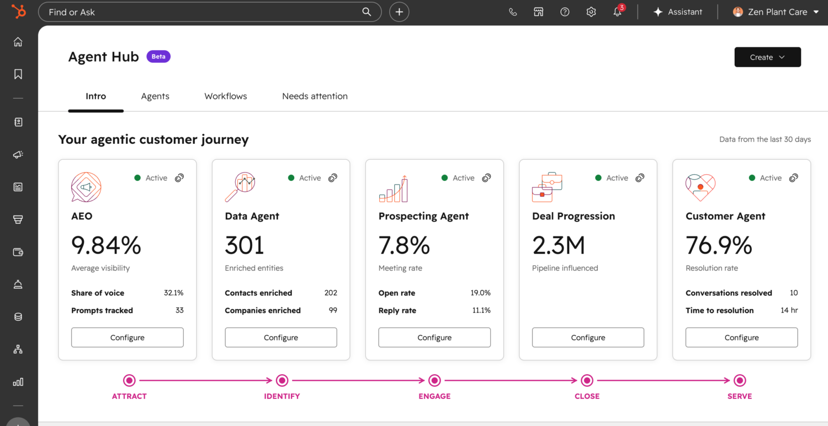Click the HubSpot sprocket logo
The width and height of the screenshot is (828, 426).
(18, 12)
